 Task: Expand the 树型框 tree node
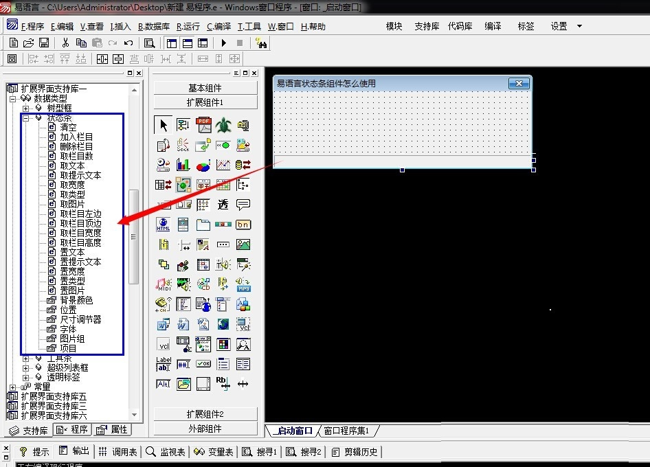click(x=26, y=109)
